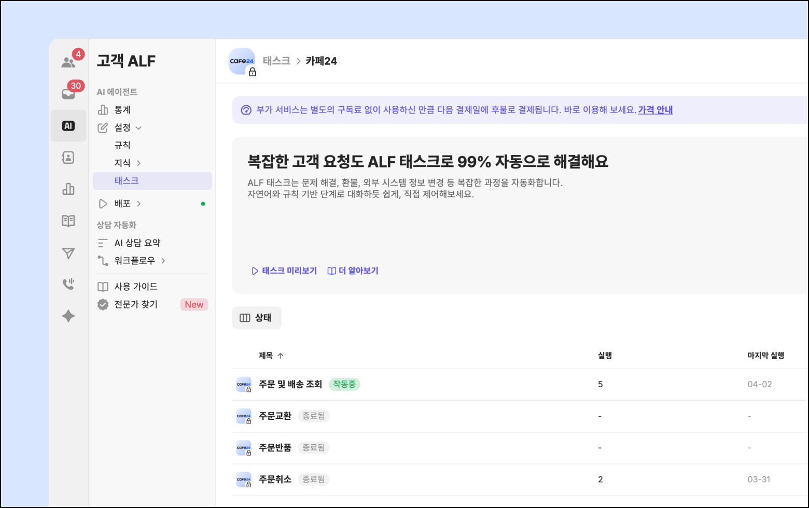Open the 규칙 sidebar menu item

pos(122,145)
